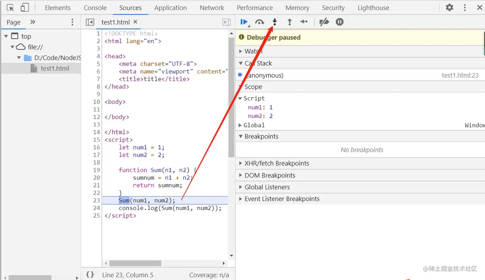Close the DevTools panel
485x280 pixels.
tap(480, 7)
